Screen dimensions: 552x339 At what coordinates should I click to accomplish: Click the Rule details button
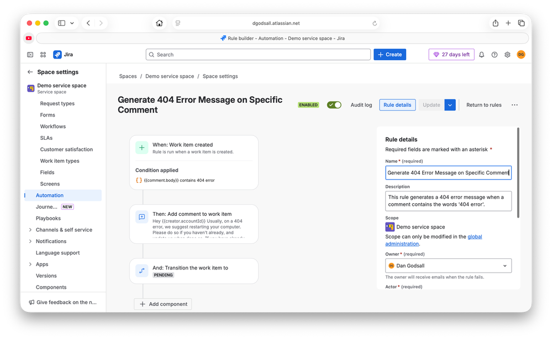397,105
